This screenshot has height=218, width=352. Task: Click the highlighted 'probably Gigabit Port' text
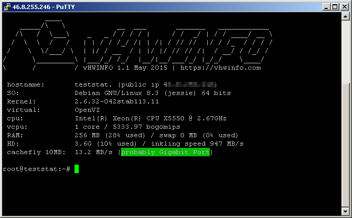click(165, 153)
